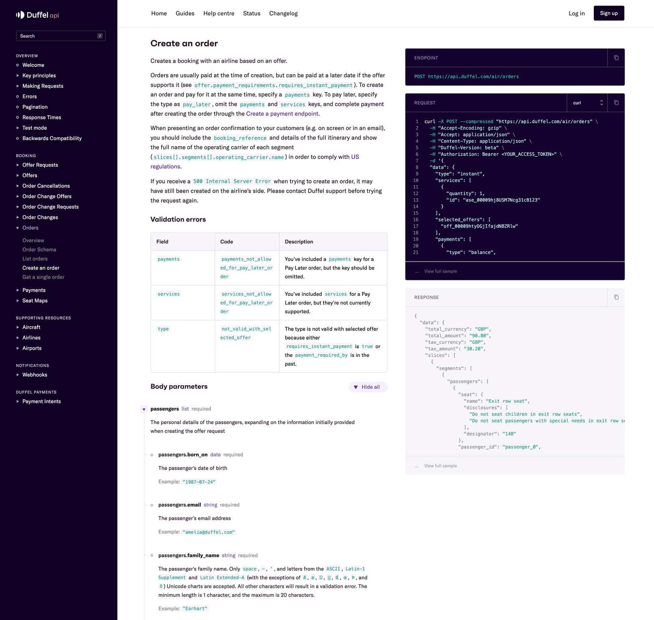Open Get a single order page
Image resolution: width=654 pixels, height=620 pixels.
click(x=43, y=277)
